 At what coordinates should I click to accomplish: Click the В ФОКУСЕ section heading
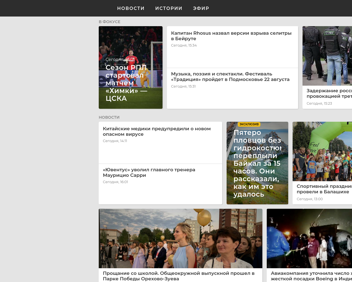[x=109, y=21]
